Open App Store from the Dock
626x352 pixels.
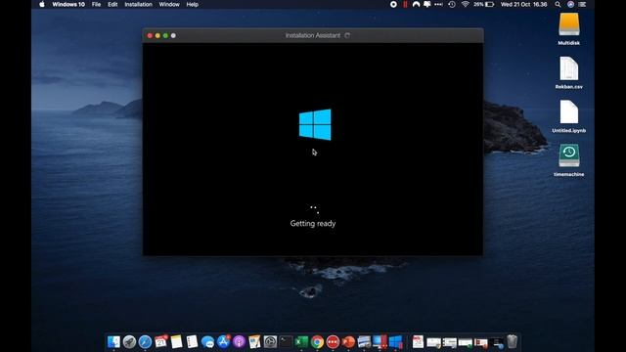click(223, 342)
